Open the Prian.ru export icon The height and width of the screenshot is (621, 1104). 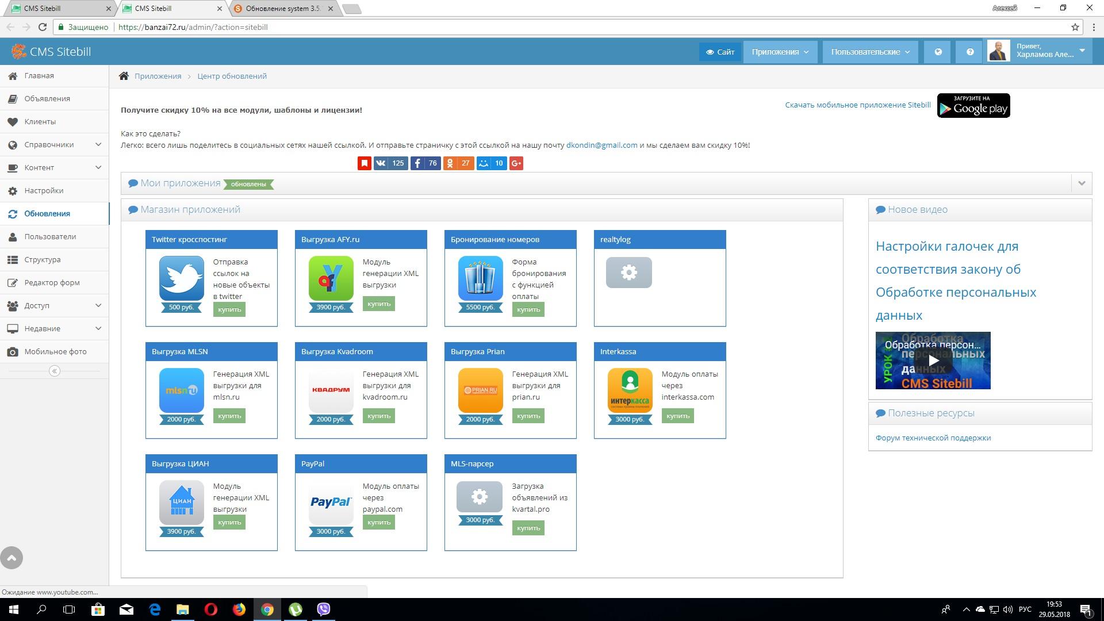481,390
